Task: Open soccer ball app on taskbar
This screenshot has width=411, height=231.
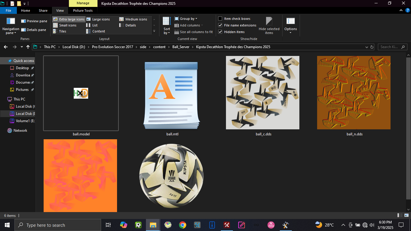Action: tap(138, 225)
